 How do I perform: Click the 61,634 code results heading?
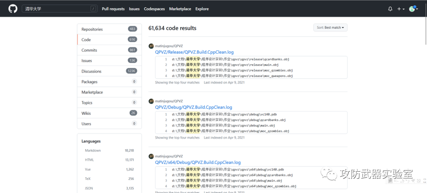(172, 28)
